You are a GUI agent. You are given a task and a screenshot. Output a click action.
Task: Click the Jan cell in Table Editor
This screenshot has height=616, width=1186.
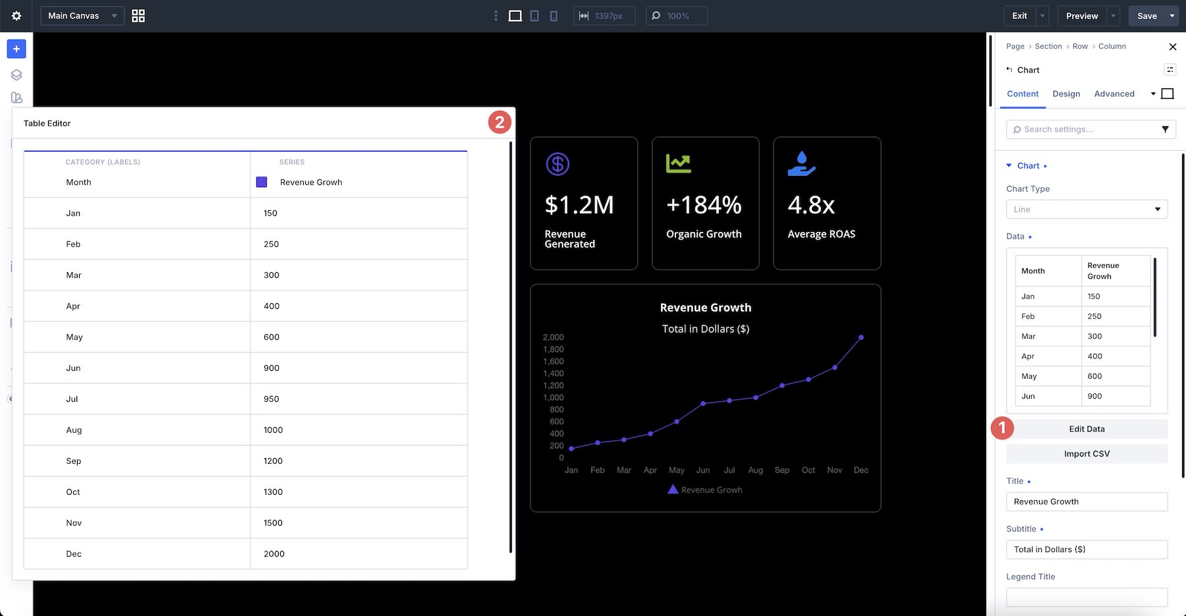pos(137,213)
